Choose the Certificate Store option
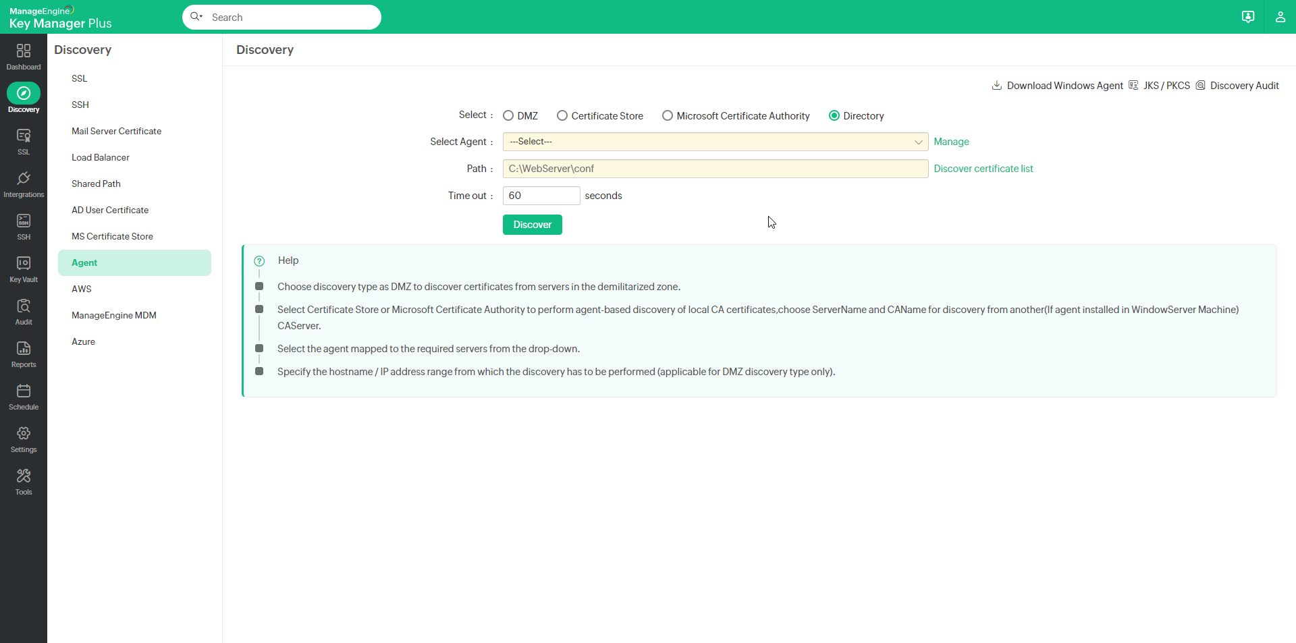The width and height of the screenshot is (1296, 643). tap(562, 115)
